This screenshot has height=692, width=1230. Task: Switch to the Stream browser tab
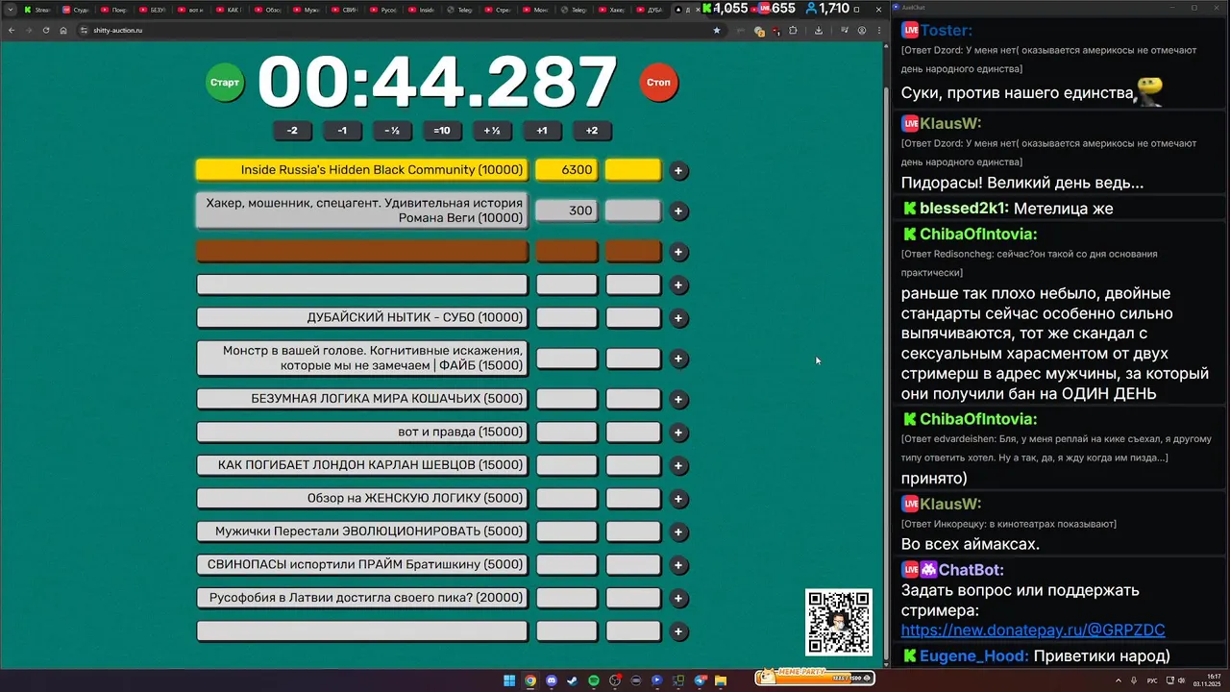click(39, 10)
